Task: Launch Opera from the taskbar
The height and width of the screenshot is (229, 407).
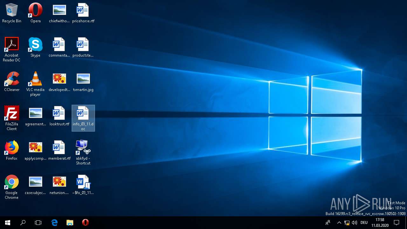Action: click(85, 223)
